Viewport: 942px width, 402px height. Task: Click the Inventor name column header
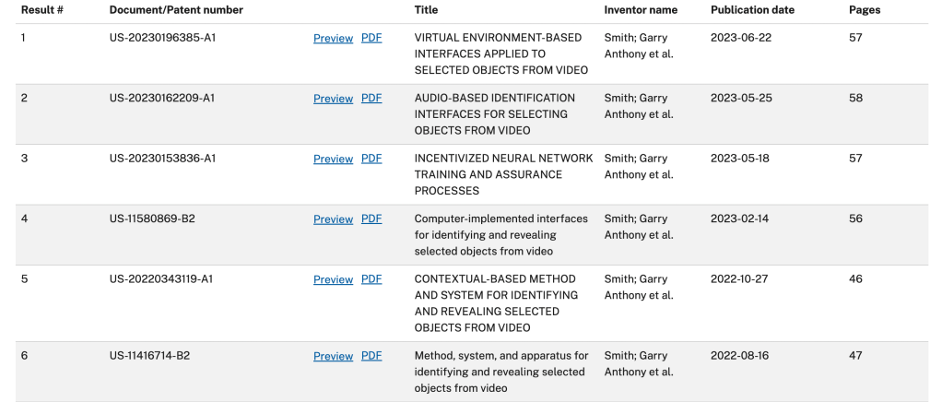(x=641, y=10)
